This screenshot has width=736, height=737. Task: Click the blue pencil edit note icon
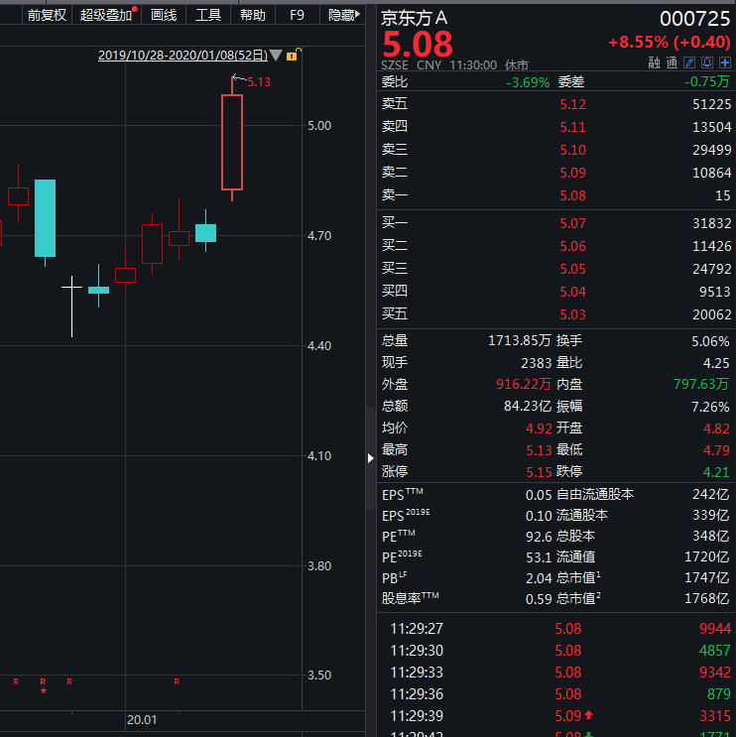689,62
